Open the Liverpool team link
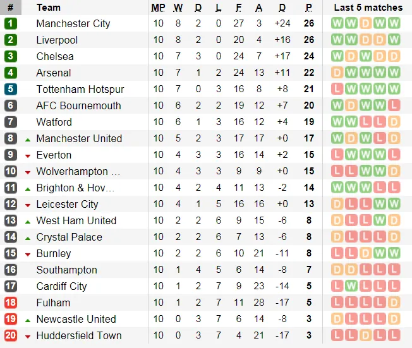 (x=57, y=40)
